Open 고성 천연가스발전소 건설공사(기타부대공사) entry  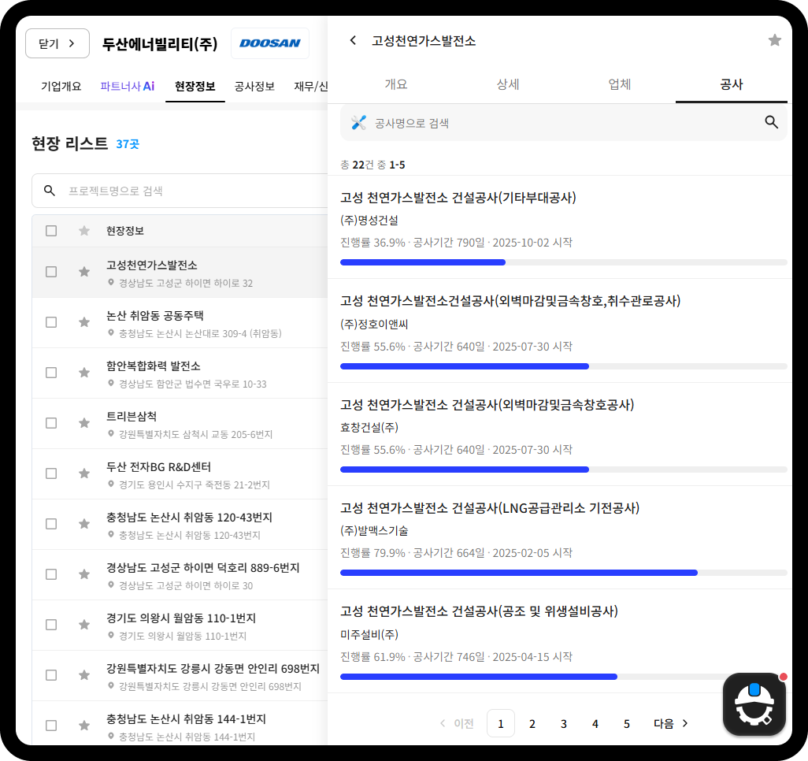coord(560,227)
